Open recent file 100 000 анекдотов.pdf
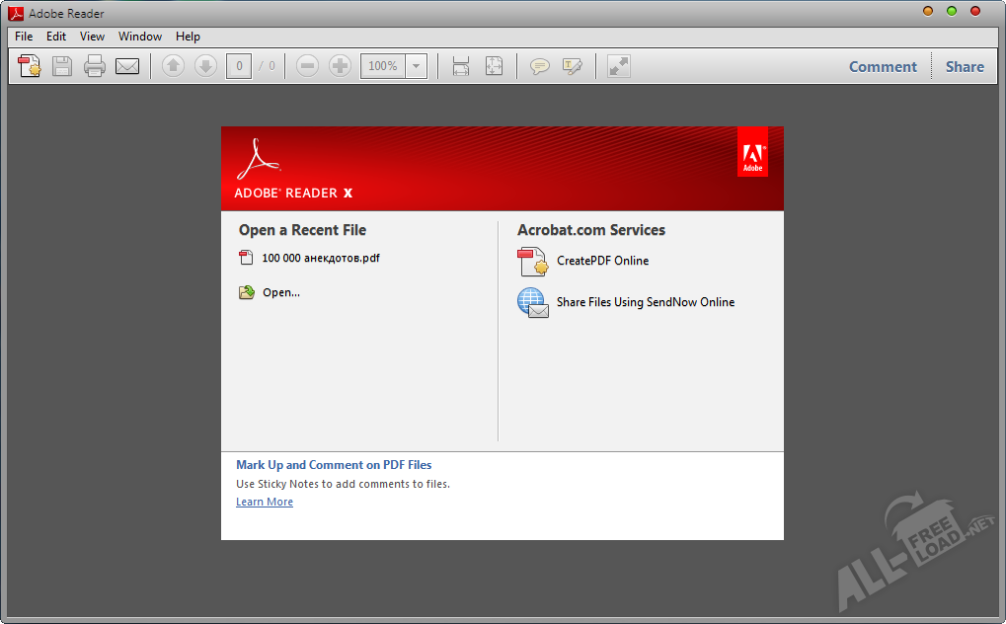 point(320,258)
